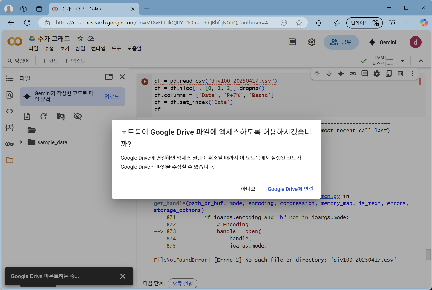The image size is (432, 290).
Task: Open variables inspector icon
Action: pos(10,127)
